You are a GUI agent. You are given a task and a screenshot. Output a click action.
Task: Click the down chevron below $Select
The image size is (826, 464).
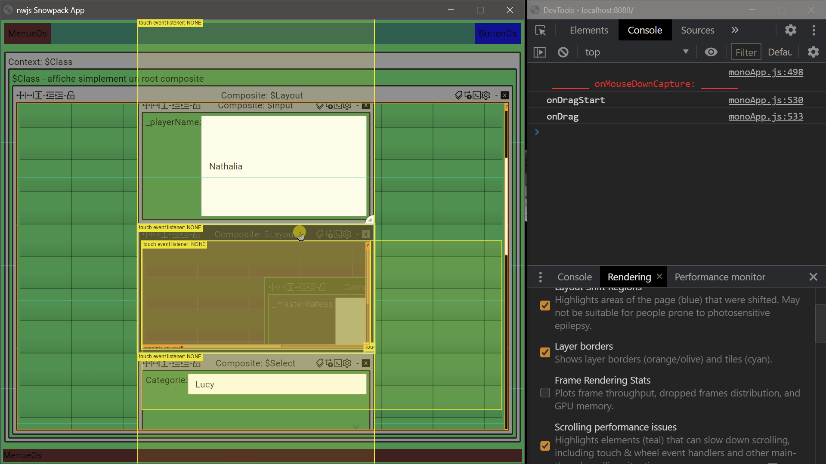click(356, 427)
